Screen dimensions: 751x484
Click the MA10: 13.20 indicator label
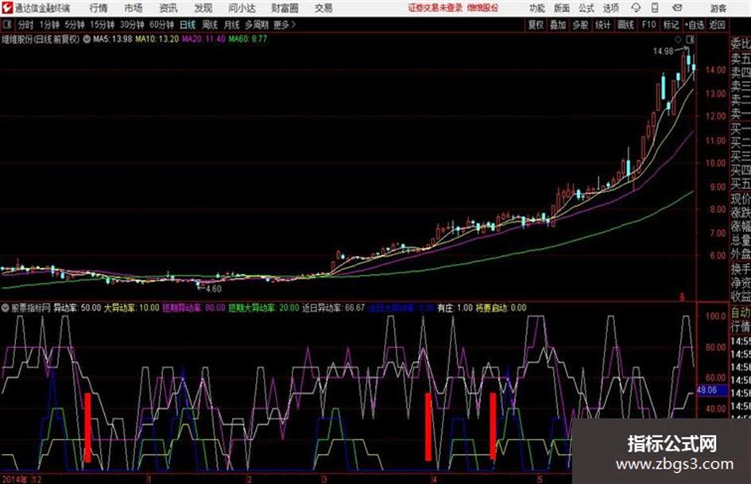pyautogui.click(x=157, y=39)
